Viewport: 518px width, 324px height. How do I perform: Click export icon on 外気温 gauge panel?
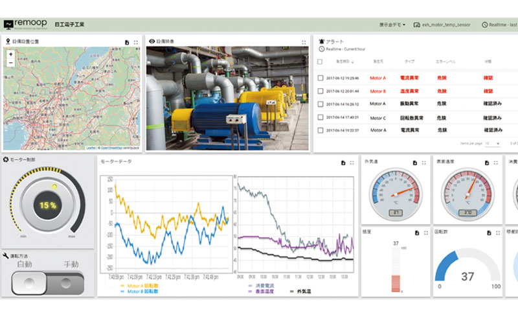tap(415, 163)
